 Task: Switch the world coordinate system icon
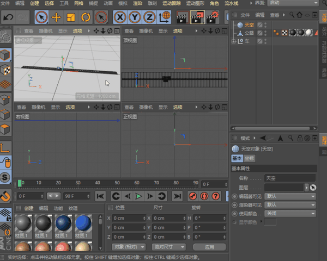point(163,18)
